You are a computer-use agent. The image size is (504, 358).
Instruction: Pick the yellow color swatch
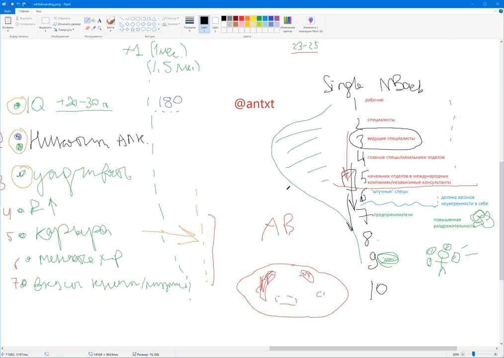tap(253, 18)
